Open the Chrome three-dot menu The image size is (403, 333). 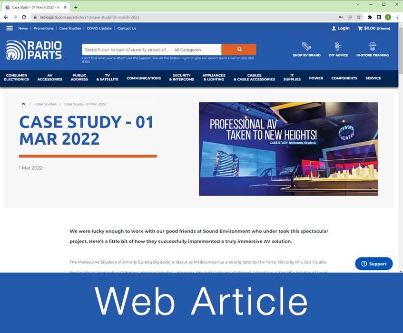397,17
